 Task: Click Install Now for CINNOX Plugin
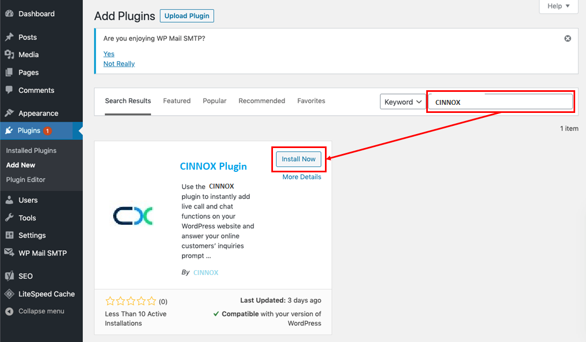(x=298, y=159)
